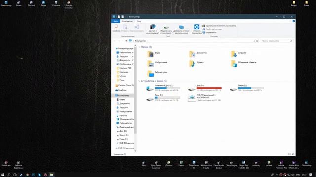Collapse the Устройства и диски group
This screenshot has width=316, height=177.
[x=139, y=81]
